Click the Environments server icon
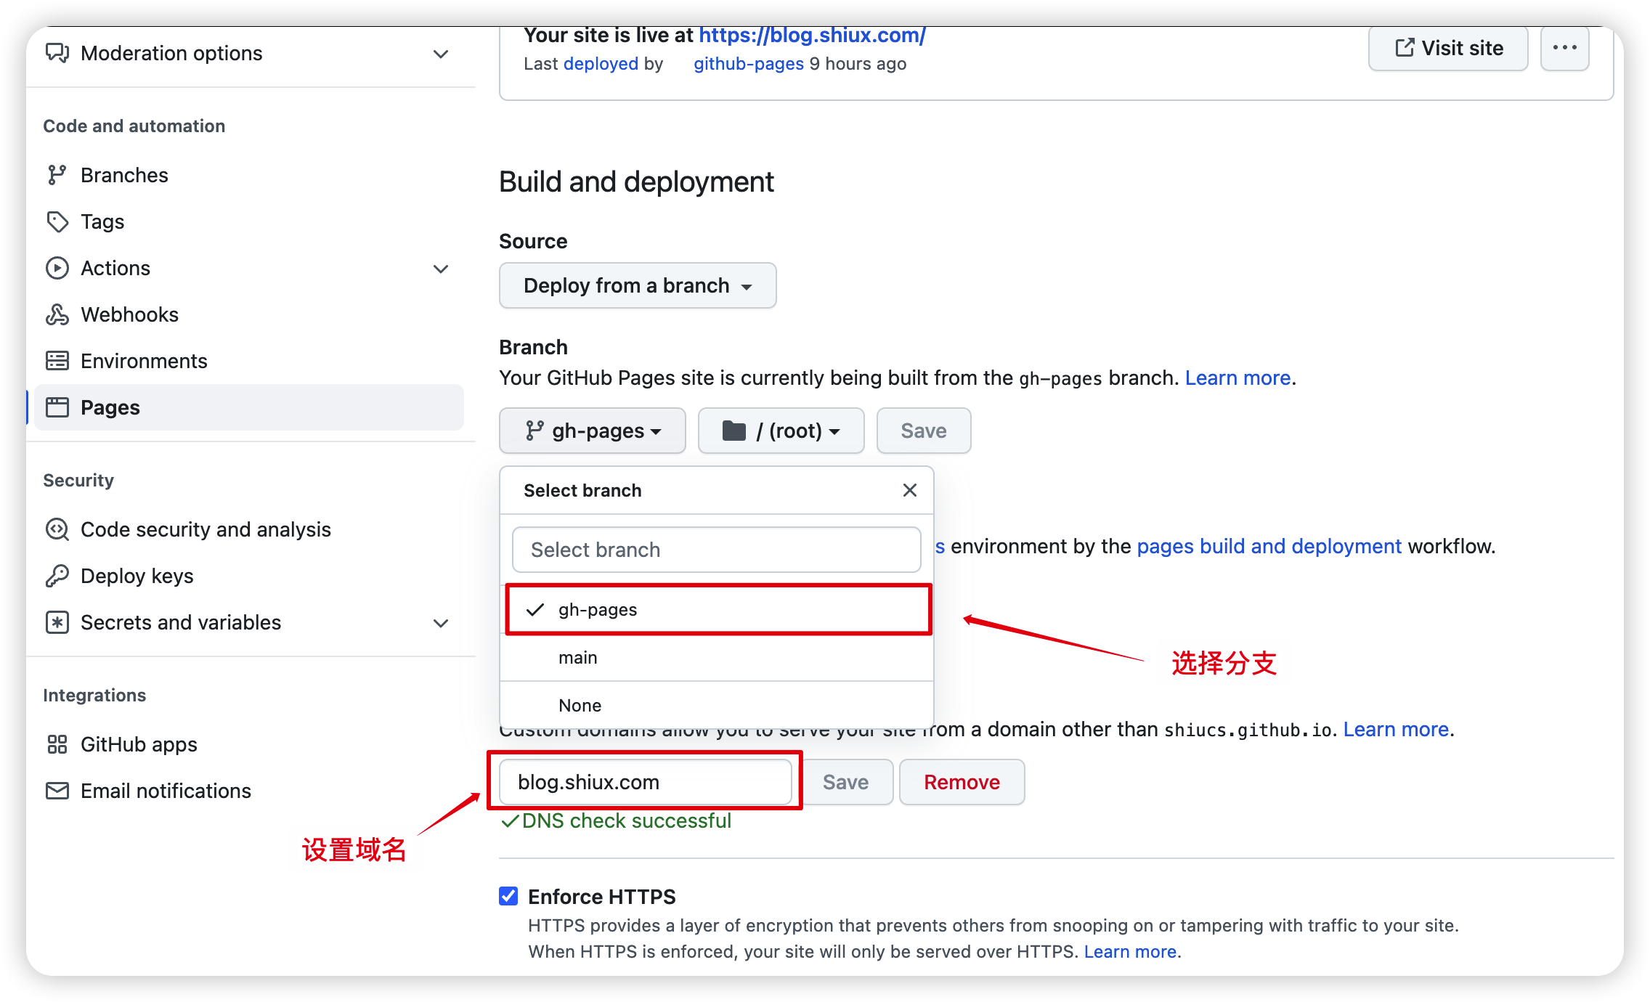This screenshot has width=1650, height=1002. 57,361
